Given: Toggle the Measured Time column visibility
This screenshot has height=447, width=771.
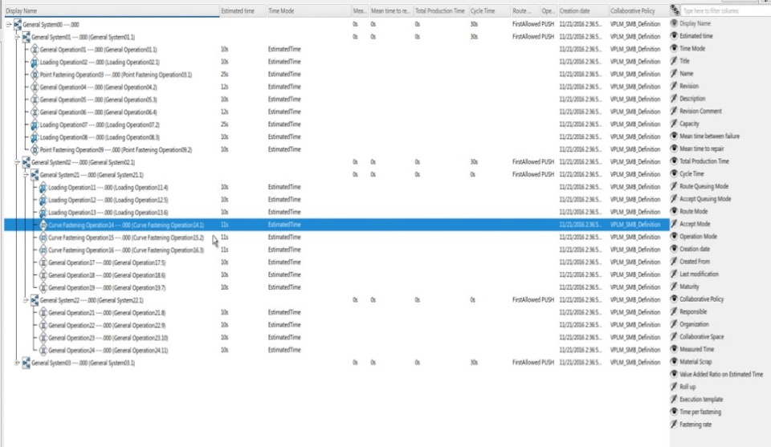Looking at the screenshot, I should [674, 349].
